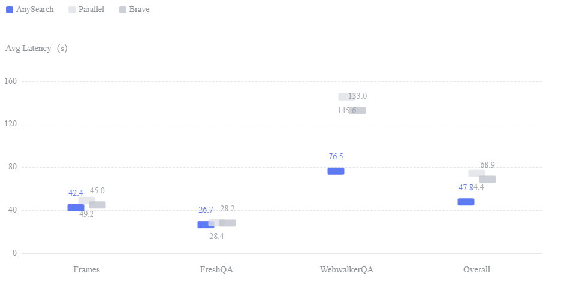Click the gray Brave legend swatch
The height and width of the screenshot is (303, 561).
pos(123,10)
